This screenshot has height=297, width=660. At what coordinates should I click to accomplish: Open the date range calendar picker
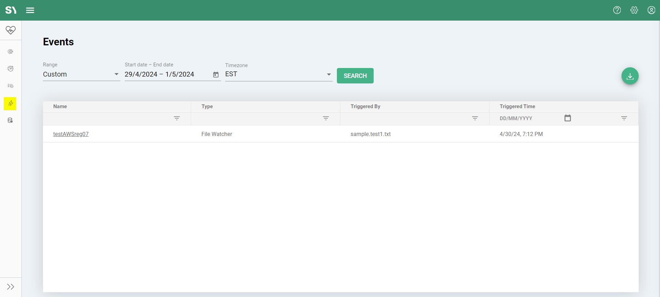tap(216, 75)
